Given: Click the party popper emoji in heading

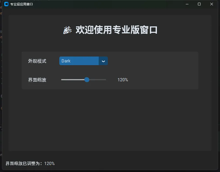Looking at the screenshot, I should tap(67, 30).
